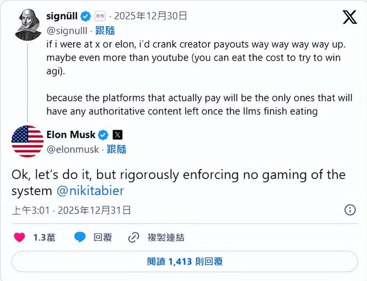Click the 閱讀 1,413 則回覆 button

click(x=185, y=262)
